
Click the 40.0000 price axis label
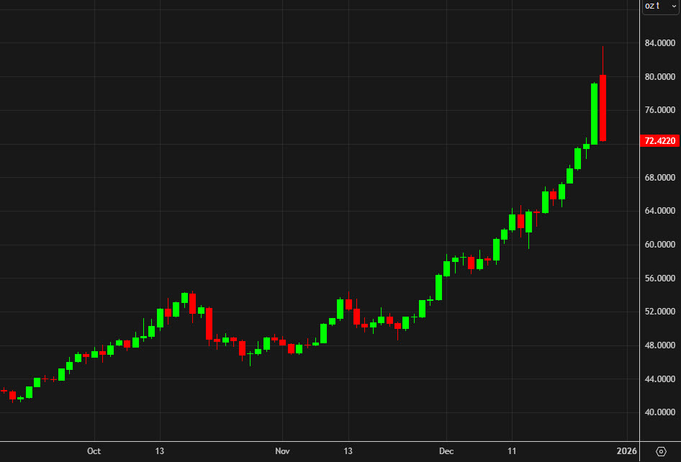point(659,411)
